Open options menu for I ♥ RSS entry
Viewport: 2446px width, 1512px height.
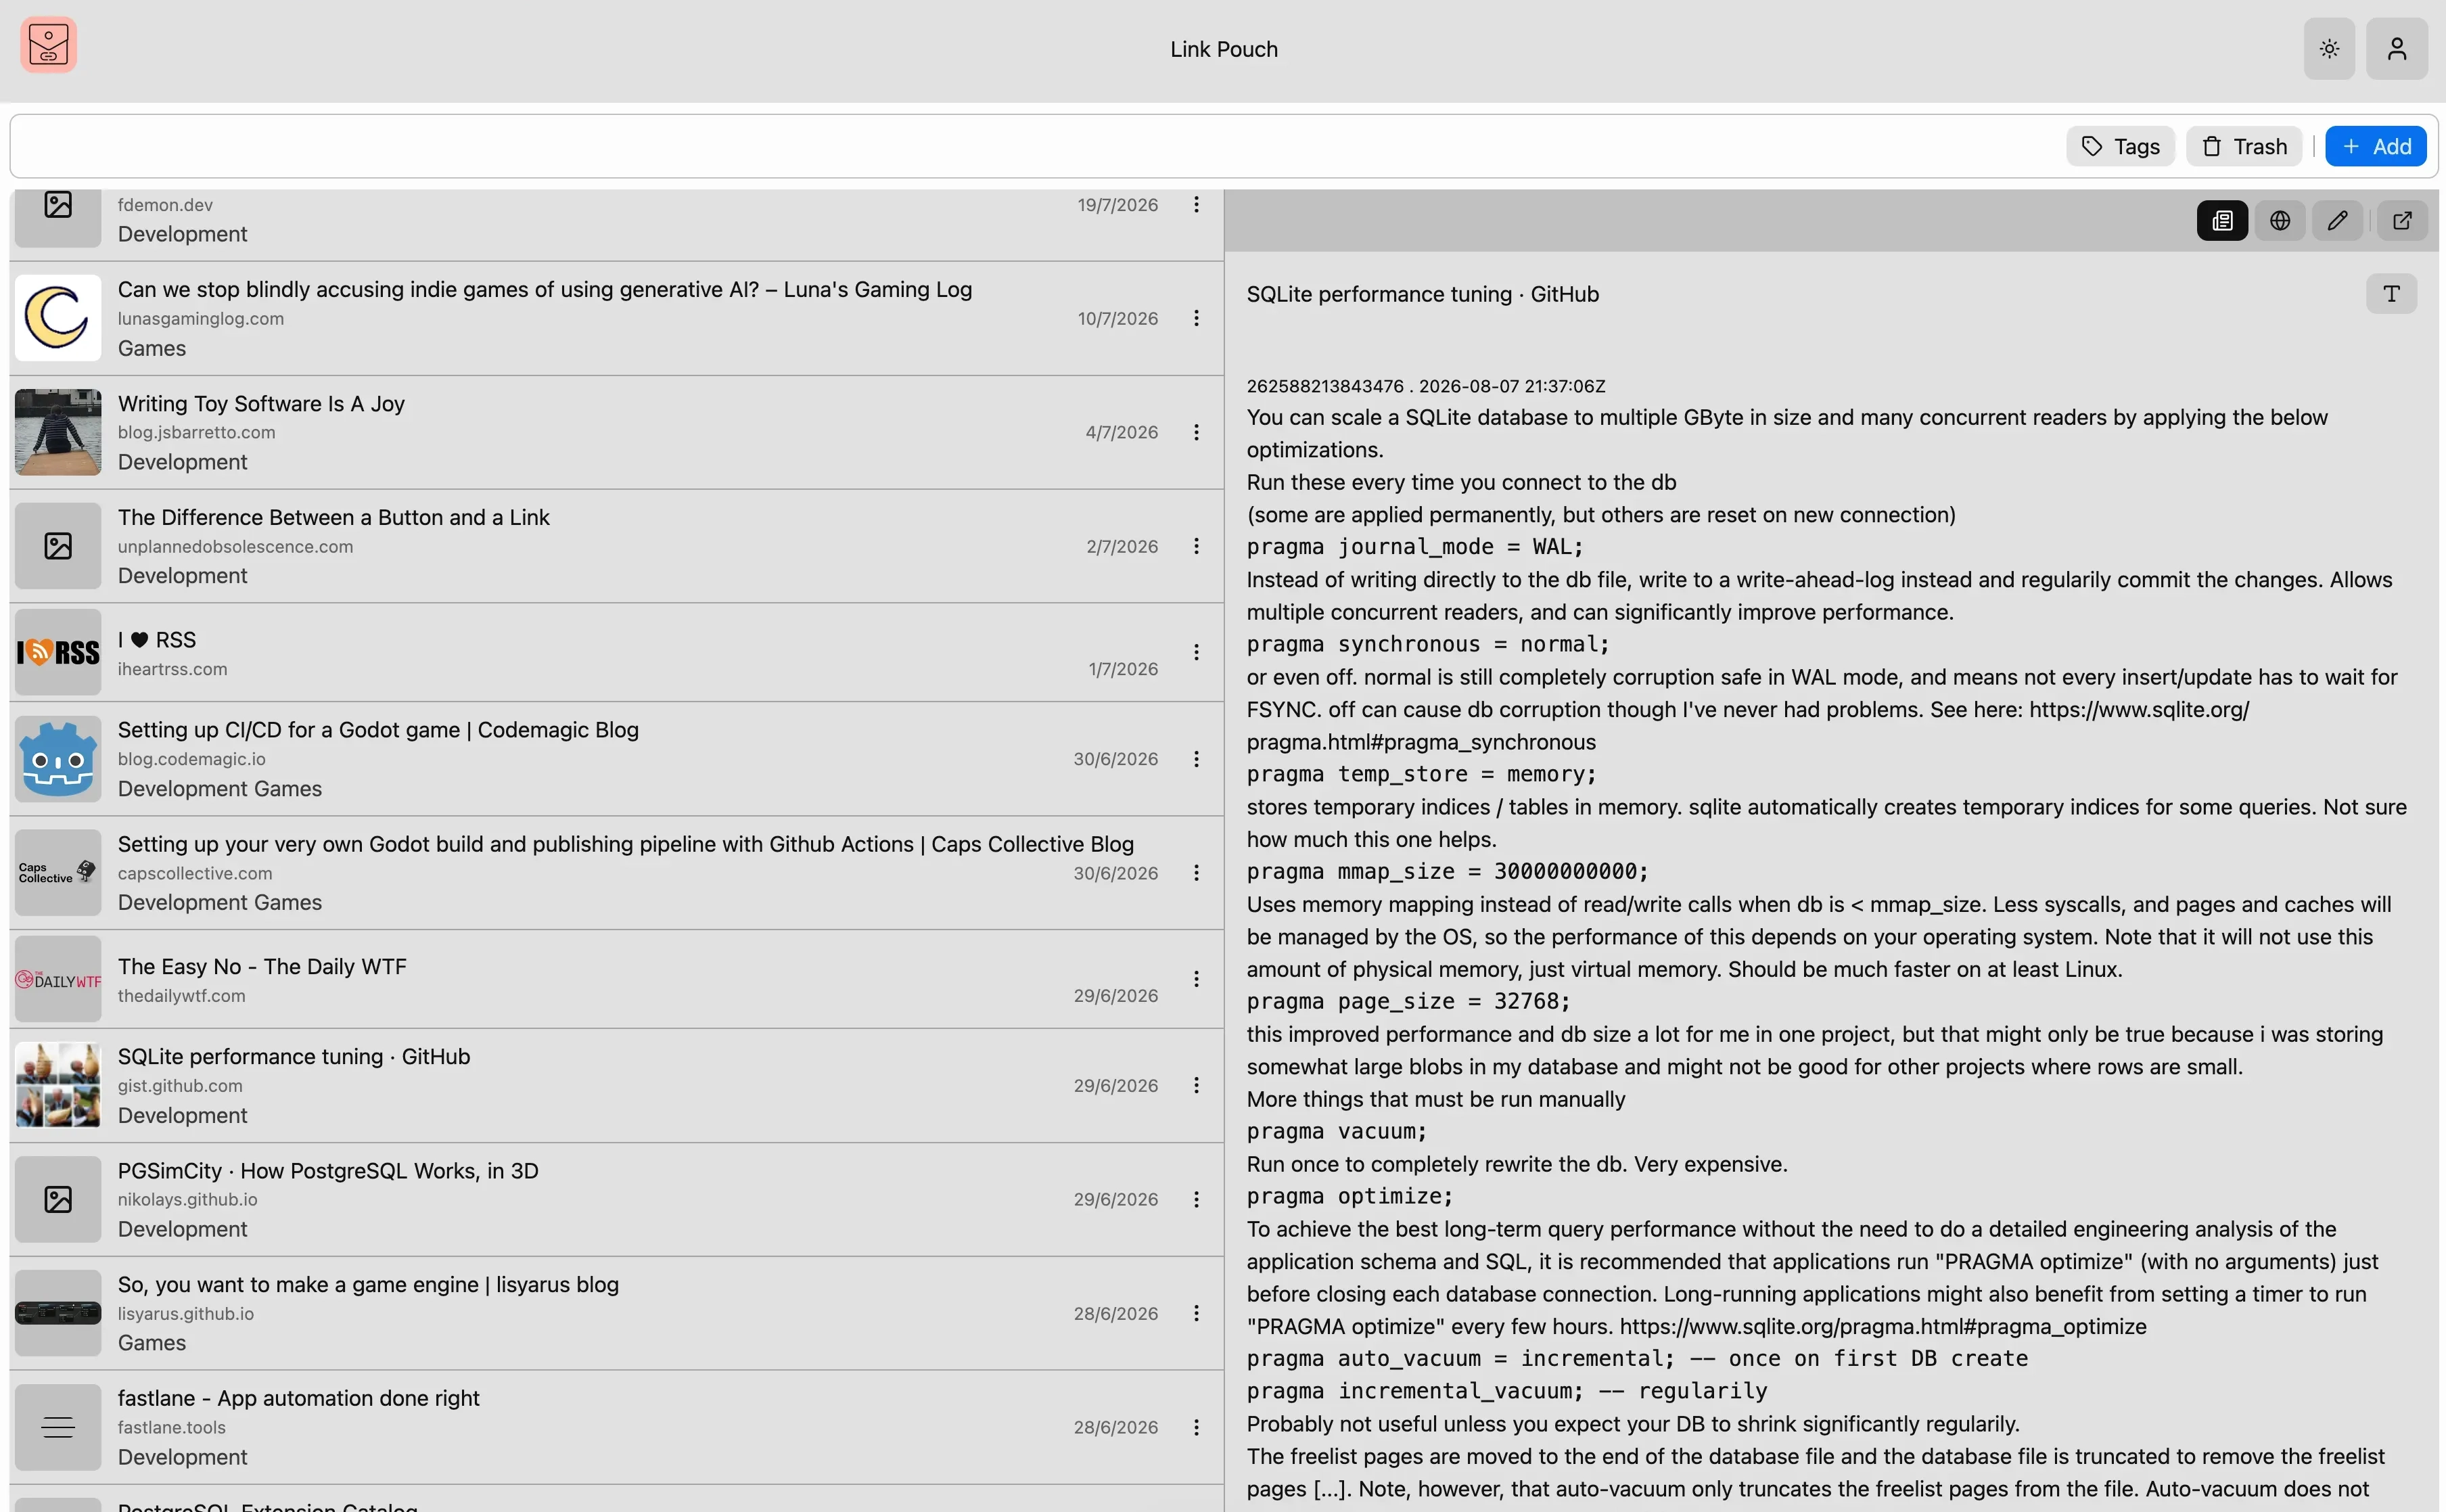point(1195,653)
